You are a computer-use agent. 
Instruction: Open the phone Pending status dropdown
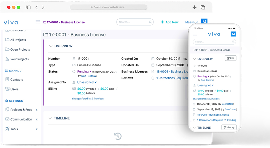(x=203, y=76)
